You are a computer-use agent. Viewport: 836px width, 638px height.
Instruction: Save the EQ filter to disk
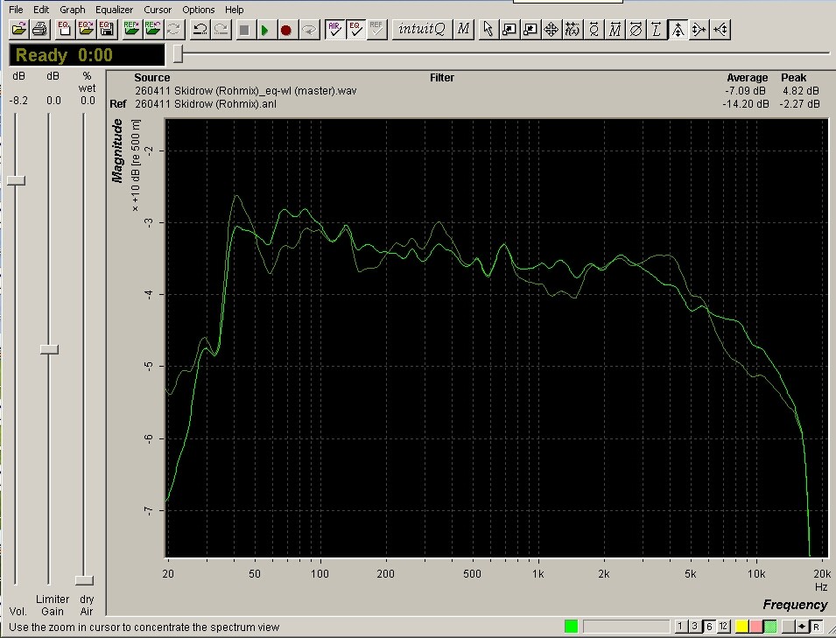pyautogui.click(x=107, y=29)
